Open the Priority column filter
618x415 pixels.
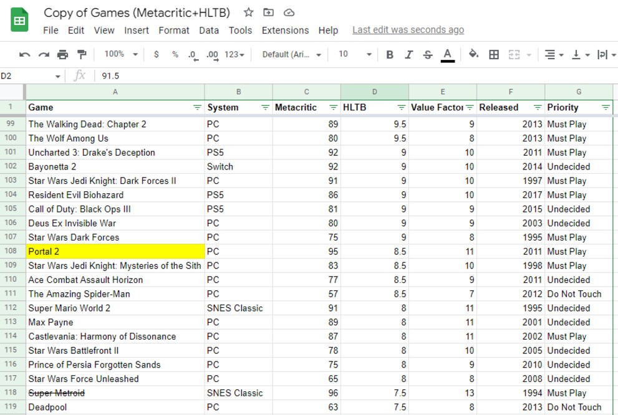tap(606, 108)
